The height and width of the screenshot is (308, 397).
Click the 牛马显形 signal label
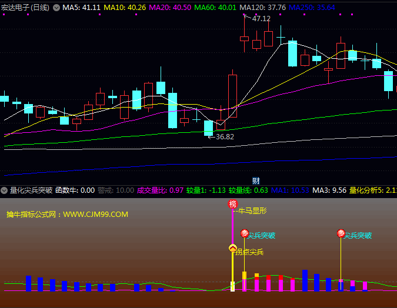(252, 210)
